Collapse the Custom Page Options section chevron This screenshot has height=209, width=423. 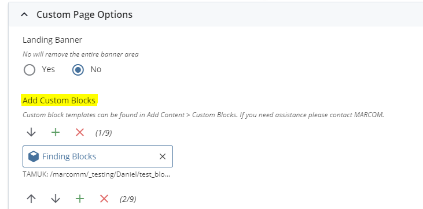pyautogui.click(x=24, y=14)
